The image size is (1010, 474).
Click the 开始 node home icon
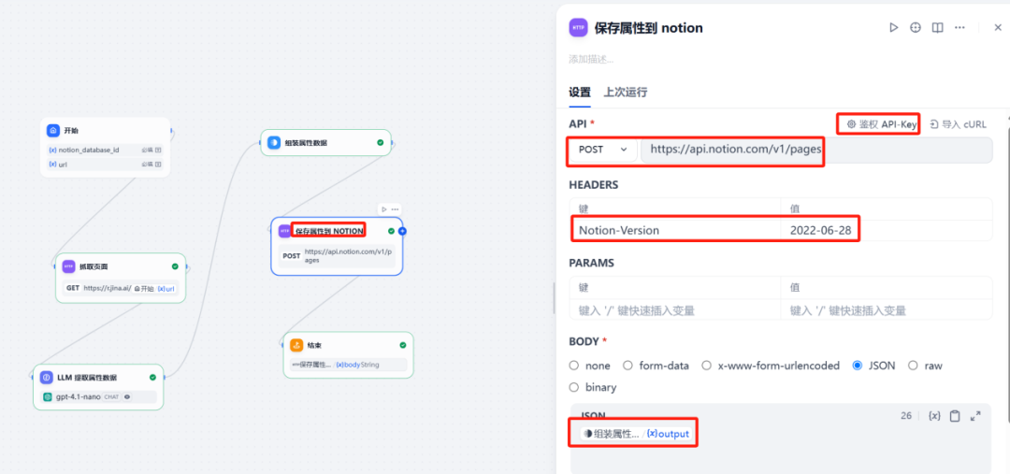[x=52, y=130]
